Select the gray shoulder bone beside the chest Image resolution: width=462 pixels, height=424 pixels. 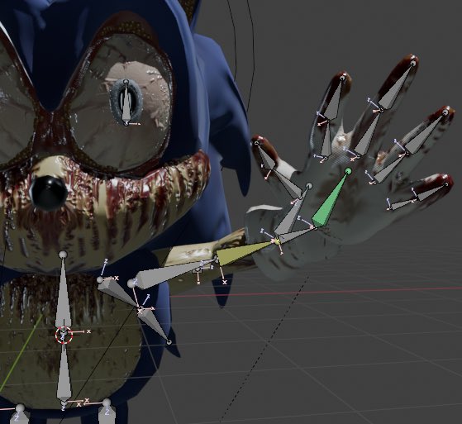pyautogui.click(x=119, y=293)
